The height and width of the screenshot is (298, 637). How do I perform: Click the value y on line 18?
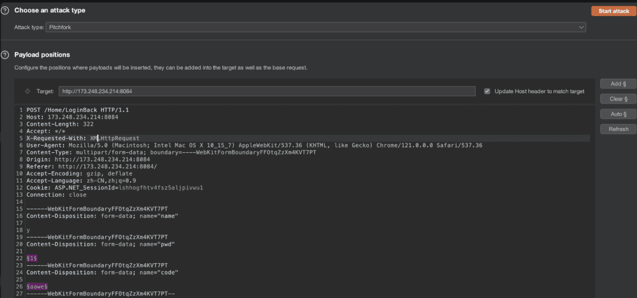[x=28, y=230]
